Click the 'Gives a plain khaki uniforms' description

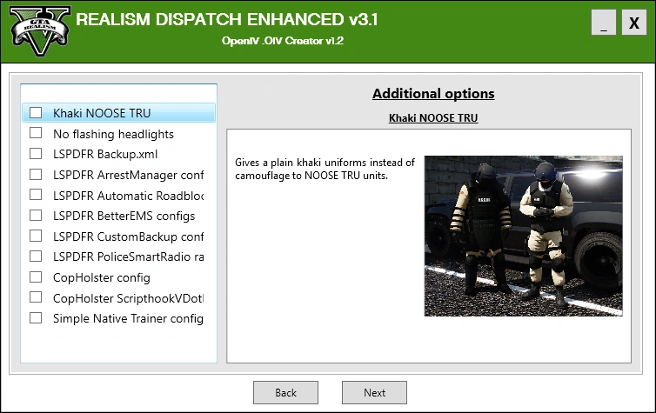click(x=325, y=169)
